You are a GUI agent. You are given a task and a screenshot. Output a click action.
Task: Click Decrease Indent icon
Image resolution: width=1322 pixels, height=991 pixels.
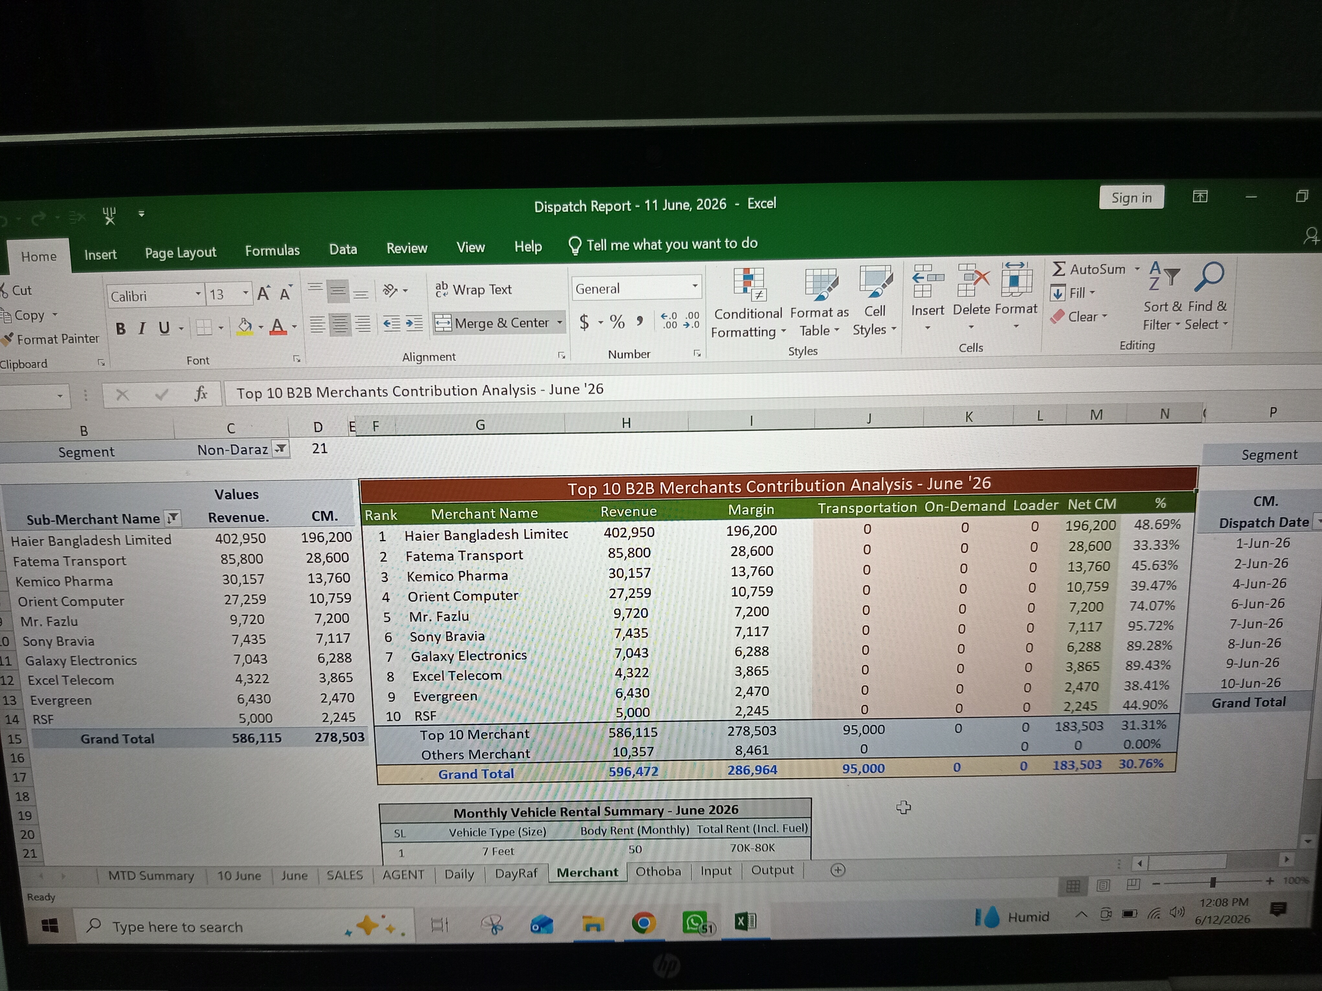392,324
